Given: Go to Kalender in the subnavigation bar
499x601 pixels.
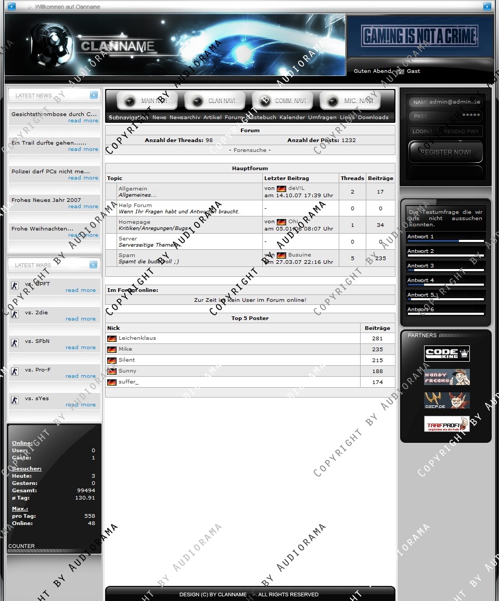Looking at the screenshot, I should tap(292, 118).
